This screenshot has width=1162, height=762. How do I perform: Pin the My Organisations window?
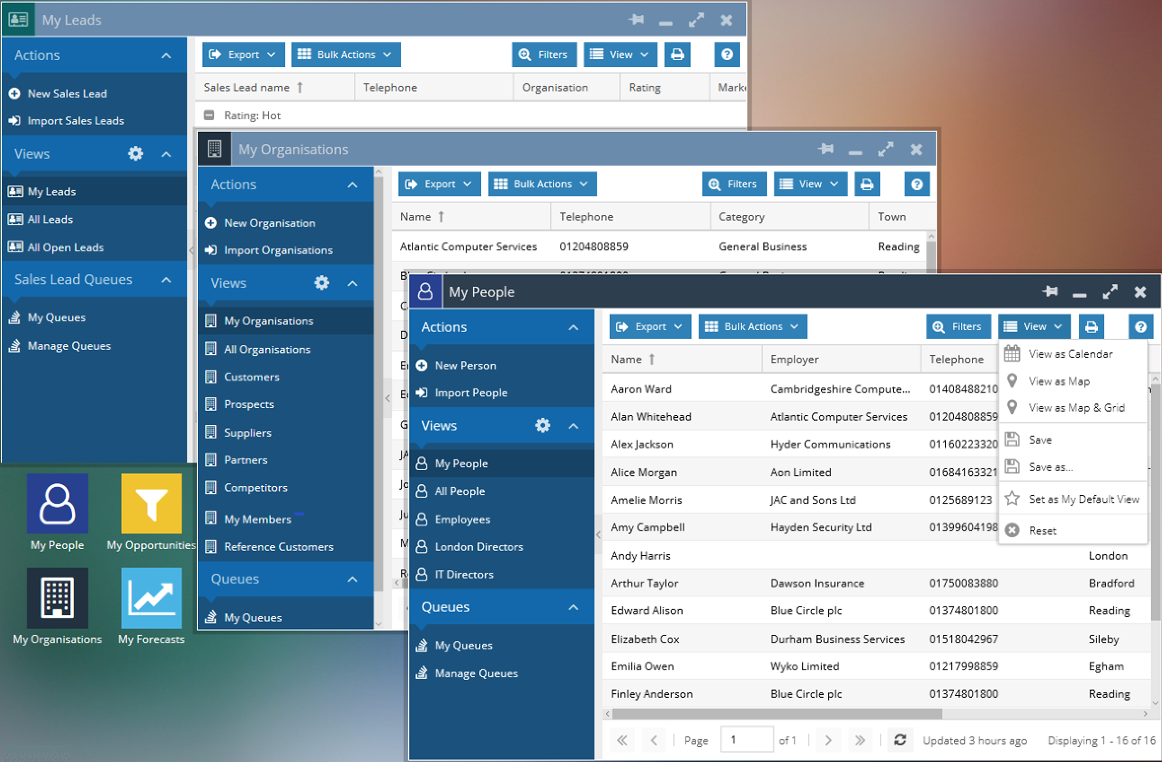pos(825,149)
